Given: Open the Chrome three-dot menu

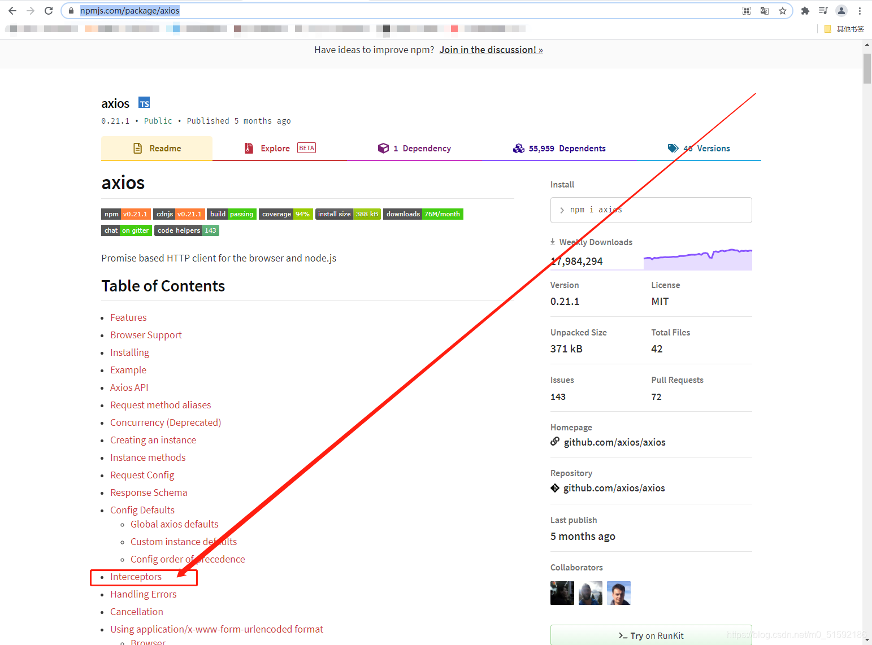Looking at the screenshot, I should coord(860,11).
